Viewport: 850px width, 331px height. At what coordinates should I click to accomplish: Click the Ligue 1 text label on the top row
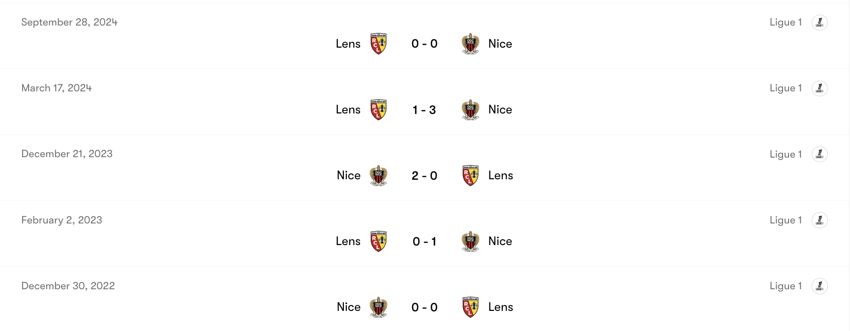click(786, 22)
